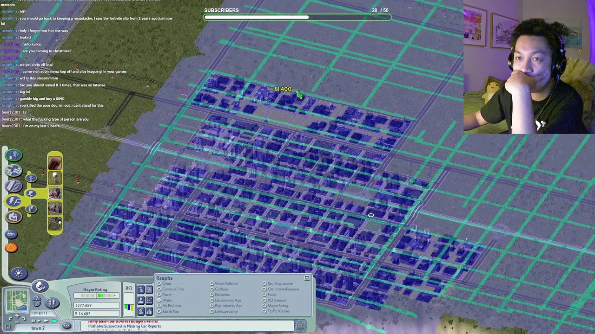The height and width of the screenshot is (334, 595).
Task: Select the Water Pollution graph option
Action: pyautogui.click(x=212, y=283)
